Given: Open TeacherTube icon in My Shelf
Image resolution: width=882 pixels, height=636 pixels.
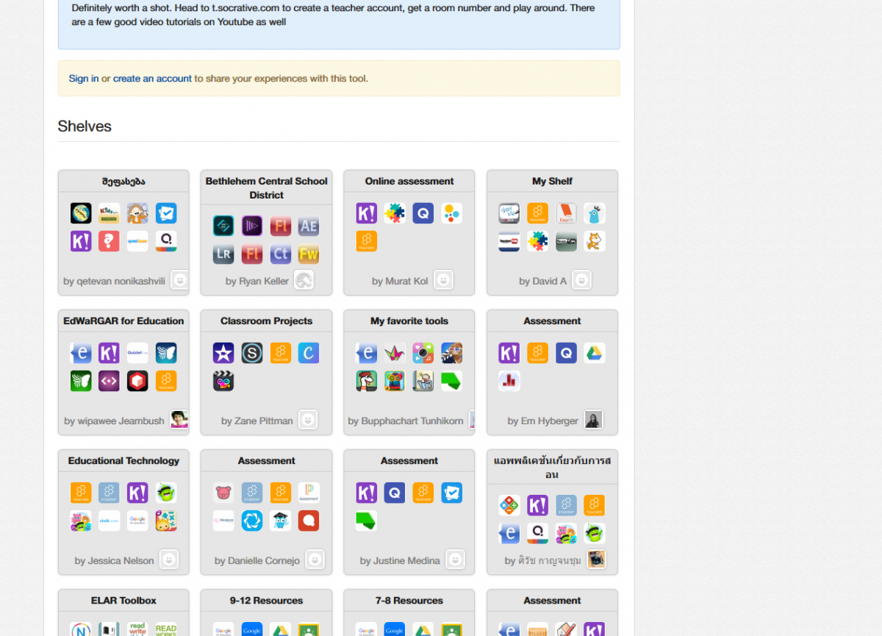Looking at the screenshot, I should [x=509, y=241].
